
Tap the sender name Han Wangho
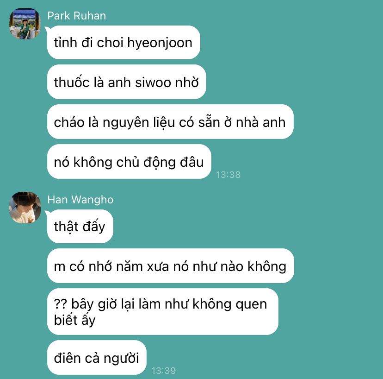coord(80,200)
